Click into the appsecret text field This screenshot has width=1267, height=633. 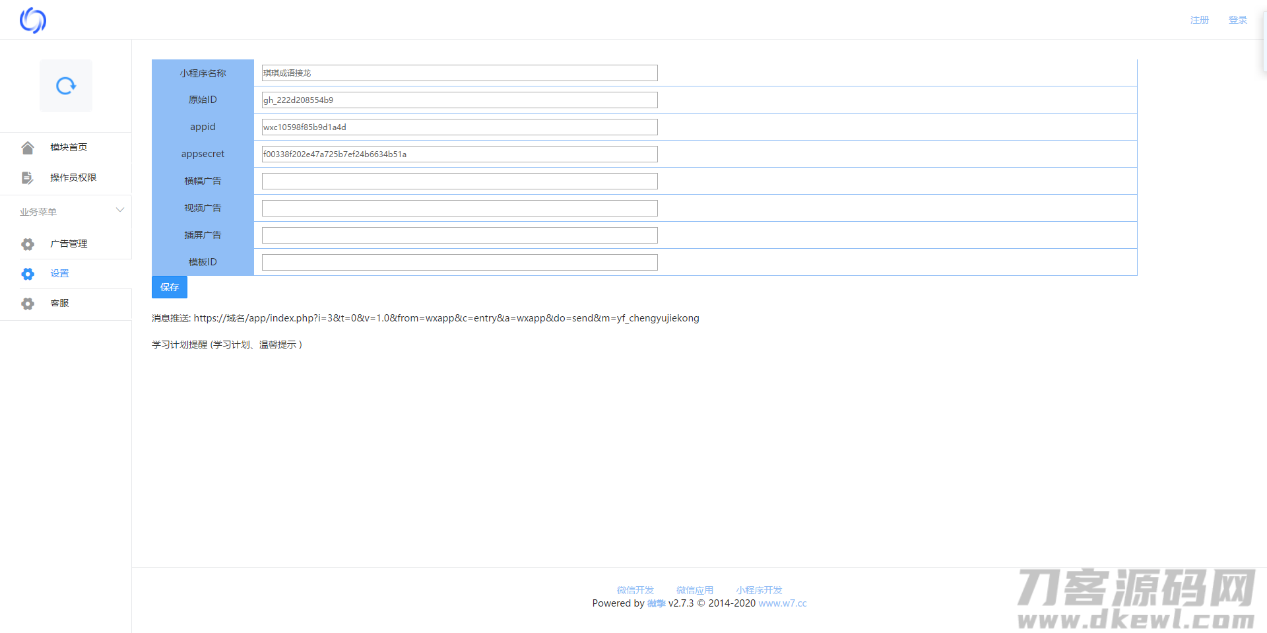(459, 154)
